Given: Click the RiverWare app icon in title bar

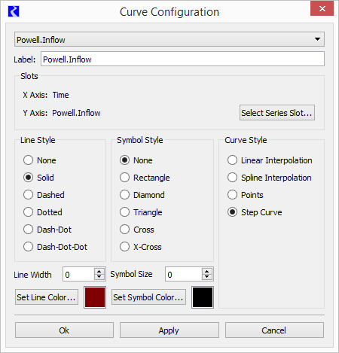Looking at the screenshot, I should [14, 11].
